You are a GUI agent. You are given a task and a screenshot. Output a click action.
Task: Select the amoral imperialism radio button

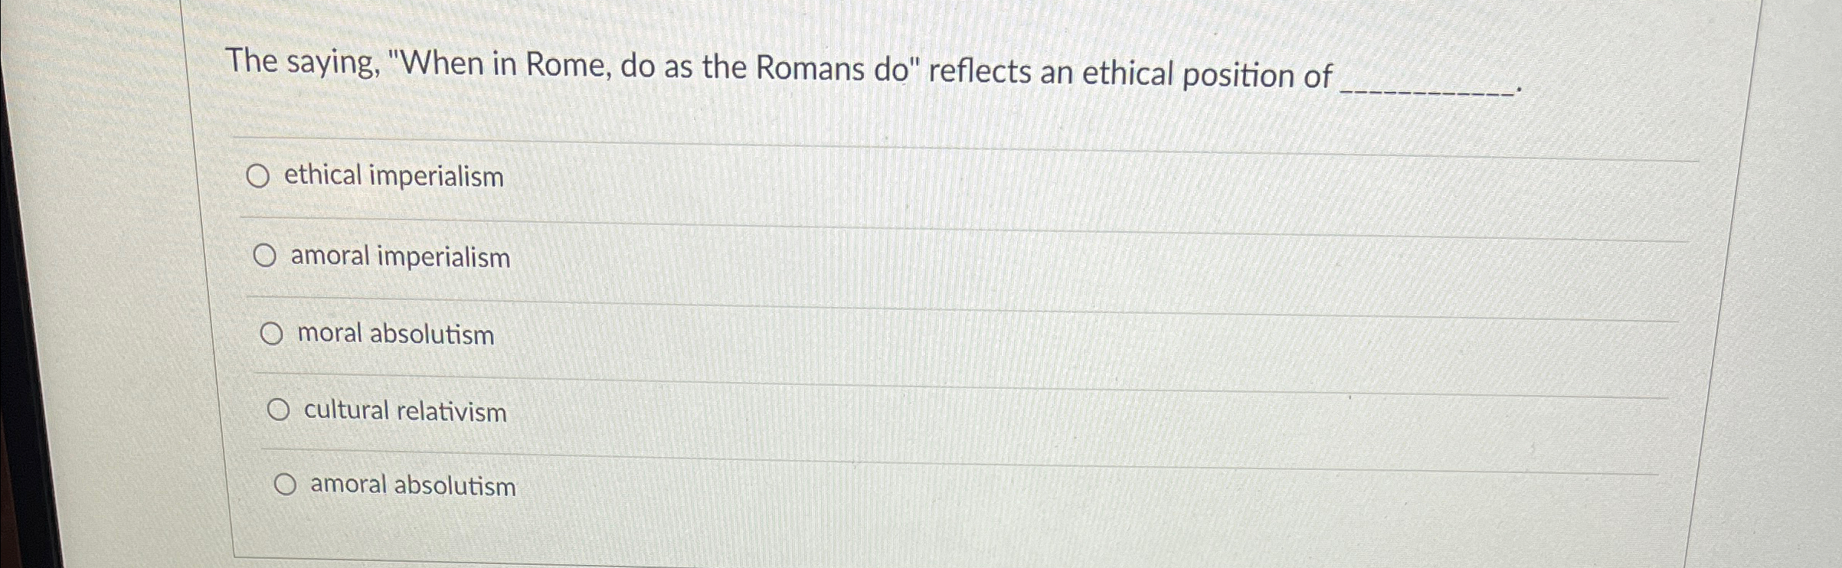point(267,254)
